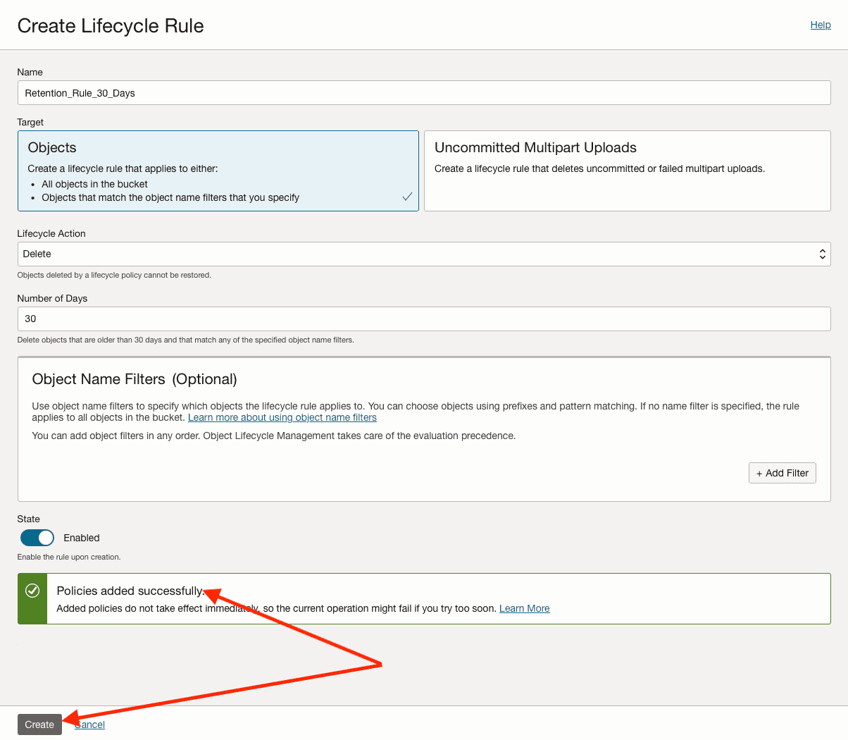The height and width of the screenshot is (740, 848).
Task: Open the Help link
Action: point(820,25)
